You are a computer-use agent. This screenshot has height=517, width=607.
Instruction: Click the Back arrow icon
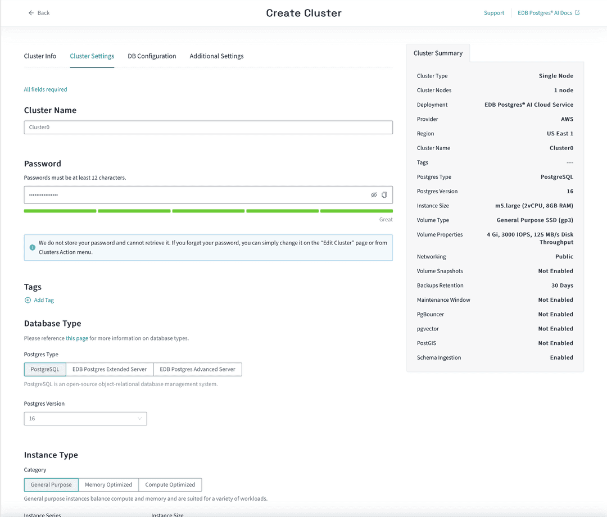[31, 13]
